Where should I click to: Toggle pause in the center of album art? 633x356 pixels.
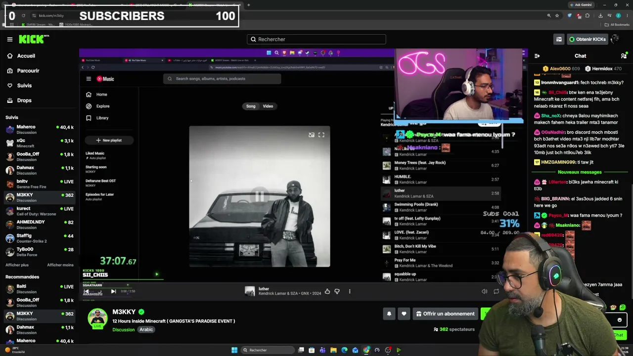coord(260,197)
